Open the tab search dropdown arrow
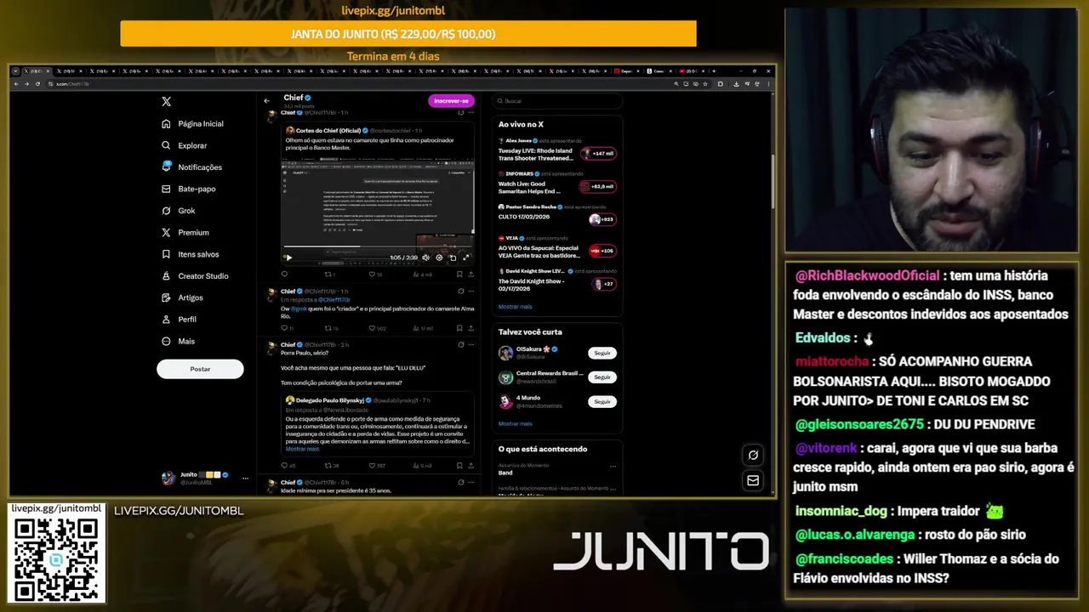 click(x=16, y=71)
